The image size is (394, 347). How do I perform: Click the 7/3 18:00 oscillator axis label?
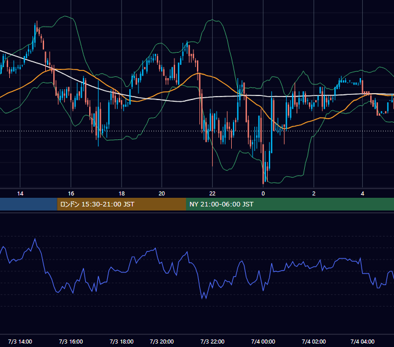click(x=122, y=341)
